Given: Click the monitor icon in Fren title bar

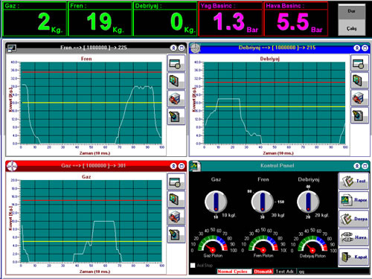Looking at the screenshot, I should point(12,48).
